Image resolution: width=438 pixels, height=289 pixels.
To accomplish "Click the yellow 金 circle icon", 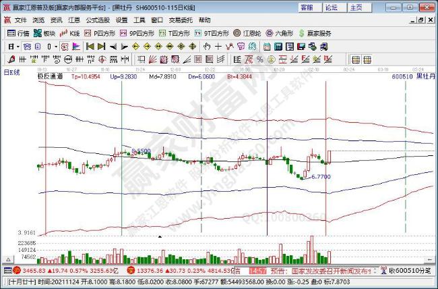I will 271,59.
